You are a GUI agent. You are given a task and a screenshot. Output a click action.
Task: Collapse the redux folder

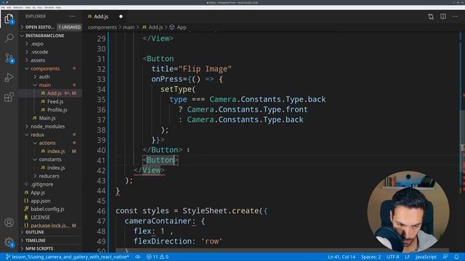tap(51, 135)
